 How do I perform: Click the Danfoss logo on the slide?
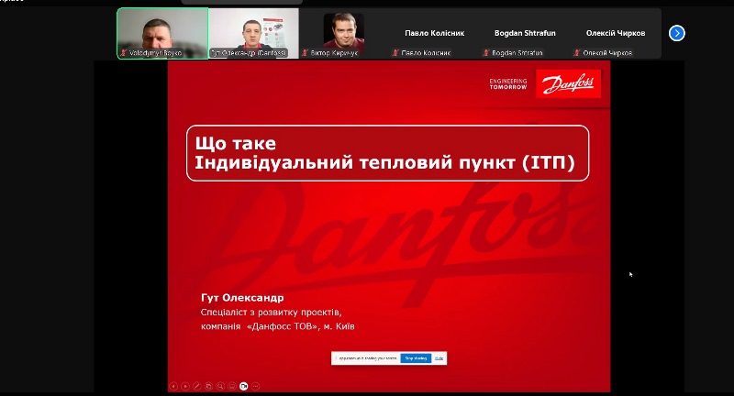click(x=568, y=83)
